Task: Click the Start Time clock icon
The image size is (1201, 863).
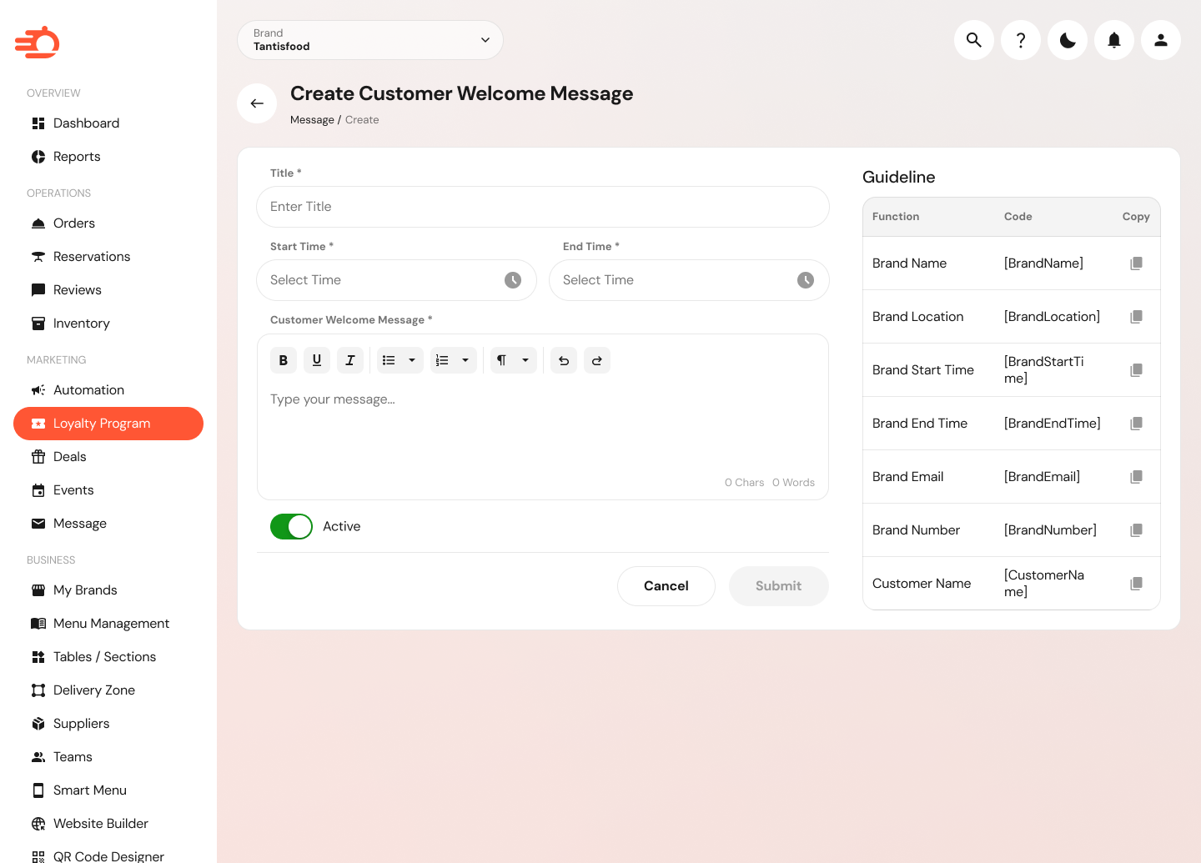Action: (x=513, y=280)
